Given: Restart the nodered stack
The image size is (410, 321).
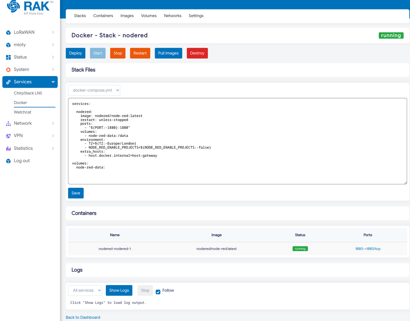Looking at the screenshot, I should 140,53.
